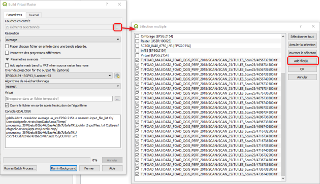Click the Fermer button
The width and height of the screenshot is (320, 184).
[x=89, y=168]
